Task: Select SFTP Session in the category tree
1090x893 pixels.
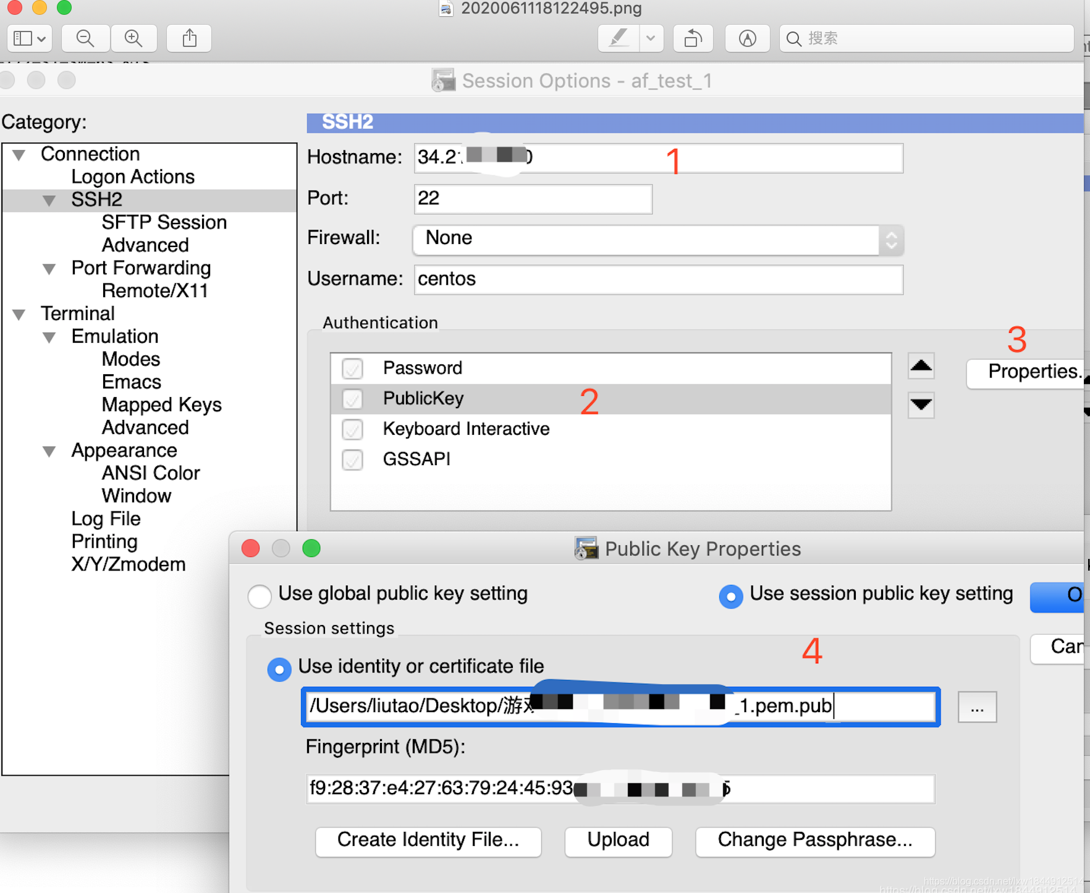Action: point(164,222)
